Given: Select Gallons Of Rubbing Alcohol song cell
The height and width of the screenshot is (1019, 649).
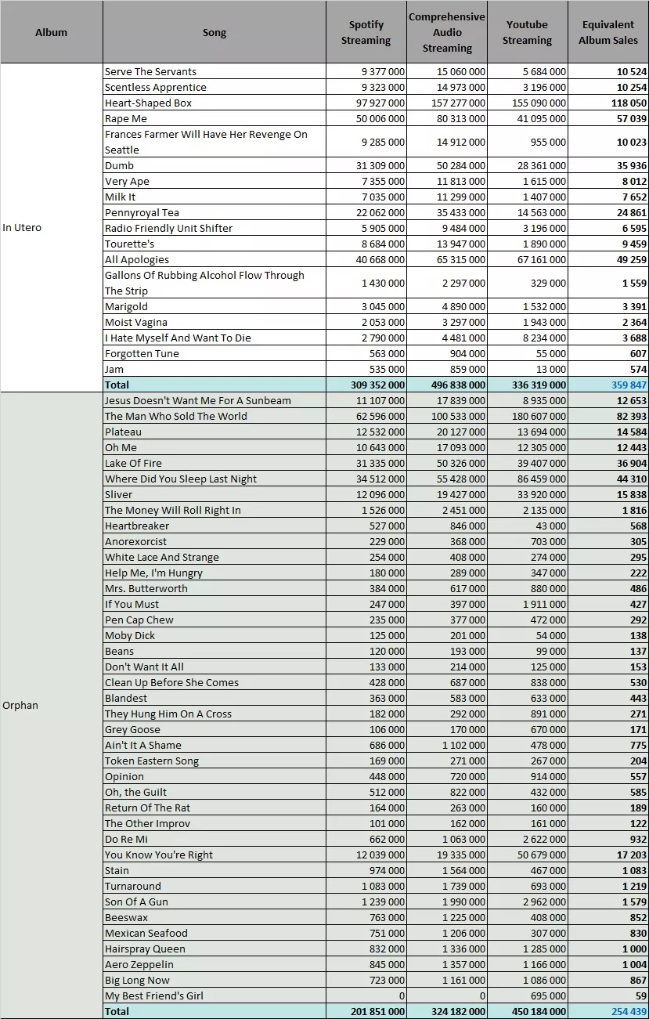Looking at the screenshot, I should point(215,283).
